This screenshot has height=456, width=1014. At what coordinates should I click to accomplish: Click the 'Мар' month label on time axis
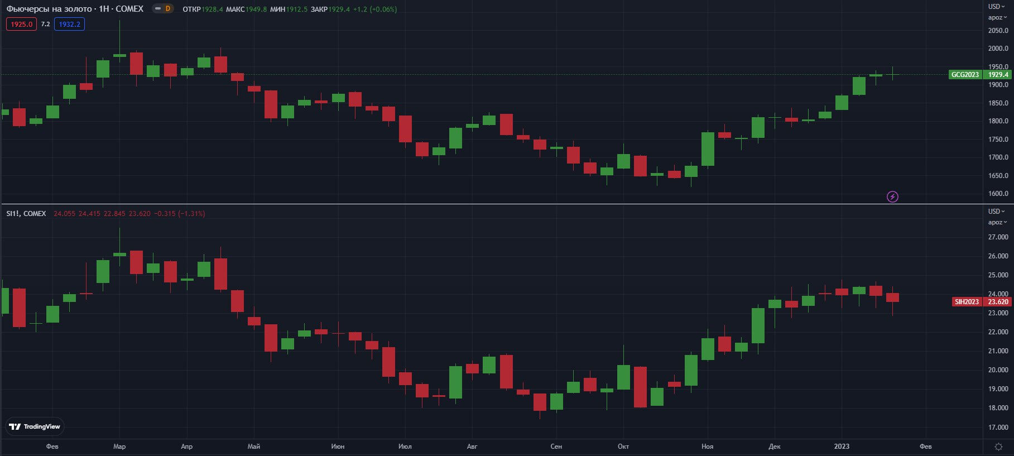point(119,447)
